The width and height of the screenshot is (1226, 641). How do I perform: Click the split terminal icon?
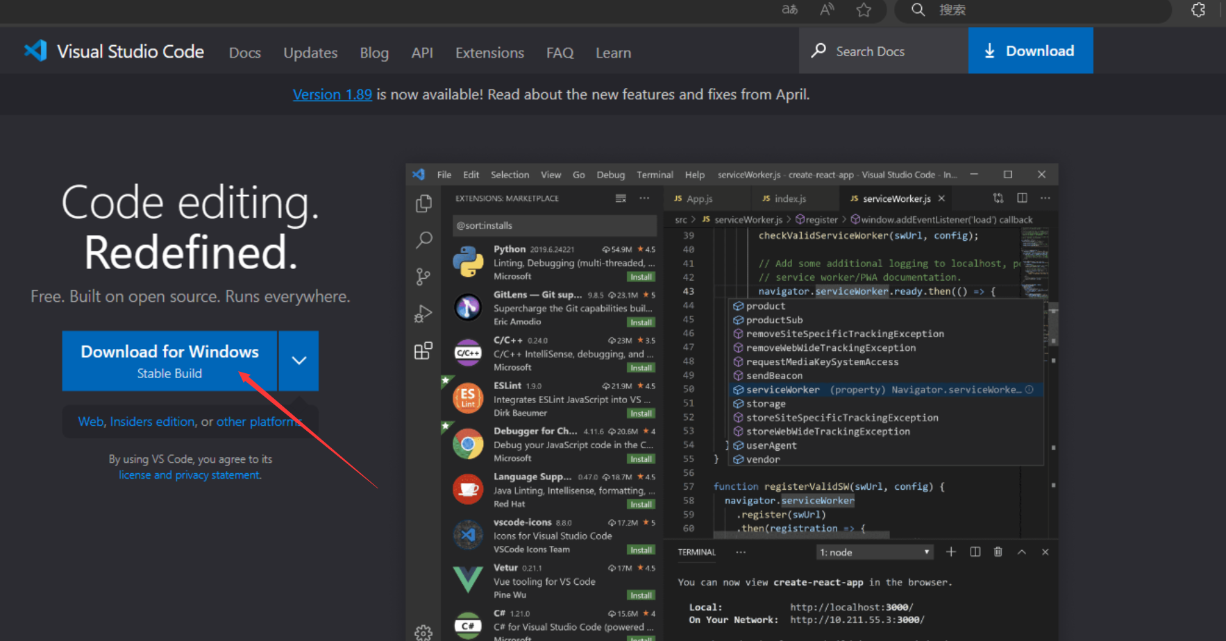975,552
